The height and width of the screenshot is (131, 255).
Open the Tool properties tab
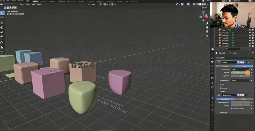212,53
